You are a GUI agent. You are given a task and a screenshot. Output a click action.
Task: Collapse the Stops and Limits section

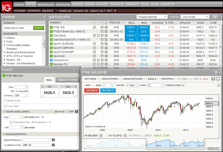[x=4, y=112]
